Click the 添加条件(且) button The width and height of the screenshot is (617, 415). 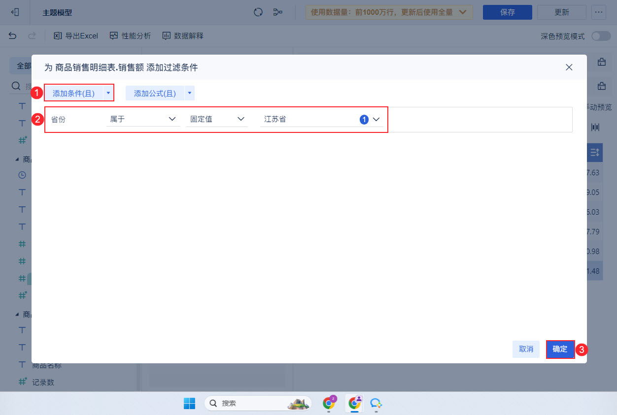point(73,93)
